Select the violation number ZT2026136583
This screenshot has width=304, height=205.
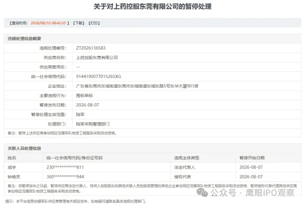pyautogui.click(x=91, y=48)
